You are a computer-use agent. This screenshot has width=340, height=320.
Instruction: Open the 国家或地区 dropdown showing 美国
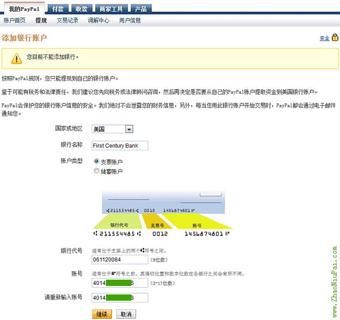(112, 129)
